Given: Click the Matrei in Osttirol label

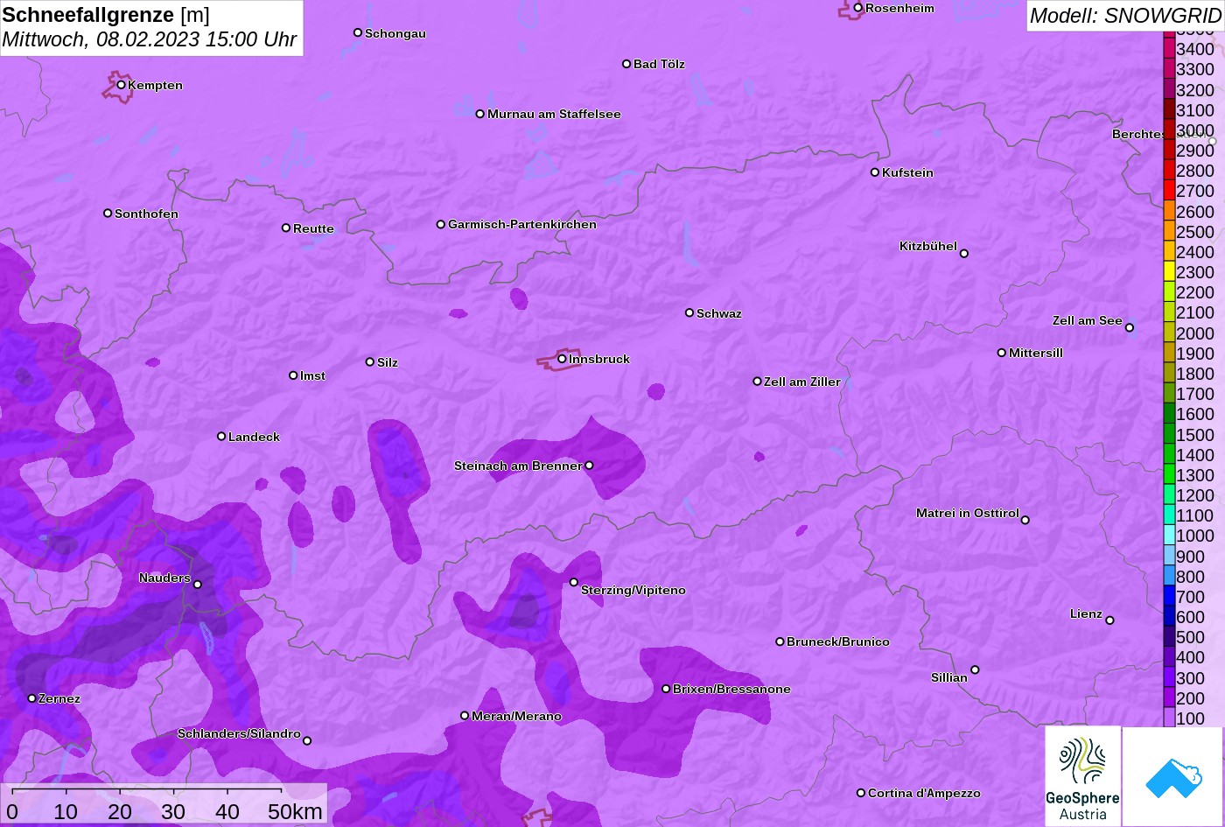Looking at the screenshot, I should pyautogui.click(x=968, y=513).
